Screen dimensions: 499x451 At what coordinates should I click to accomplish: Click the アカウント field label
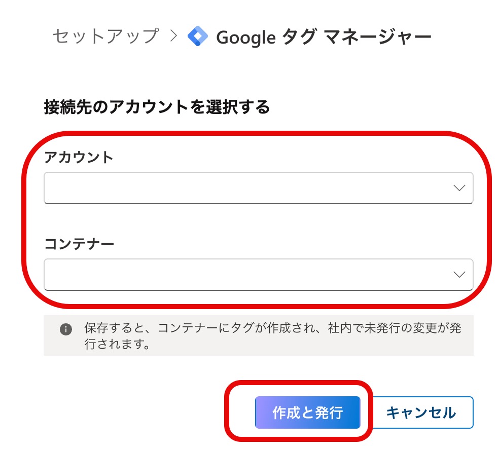[79, 157]
